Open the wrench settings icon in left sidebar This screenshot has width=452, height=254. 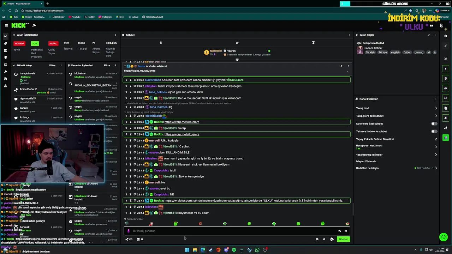(5, 72)
